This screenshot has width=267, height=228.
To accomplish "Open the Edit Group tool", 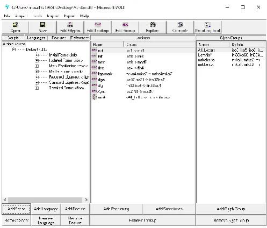I will pos(125,27).
